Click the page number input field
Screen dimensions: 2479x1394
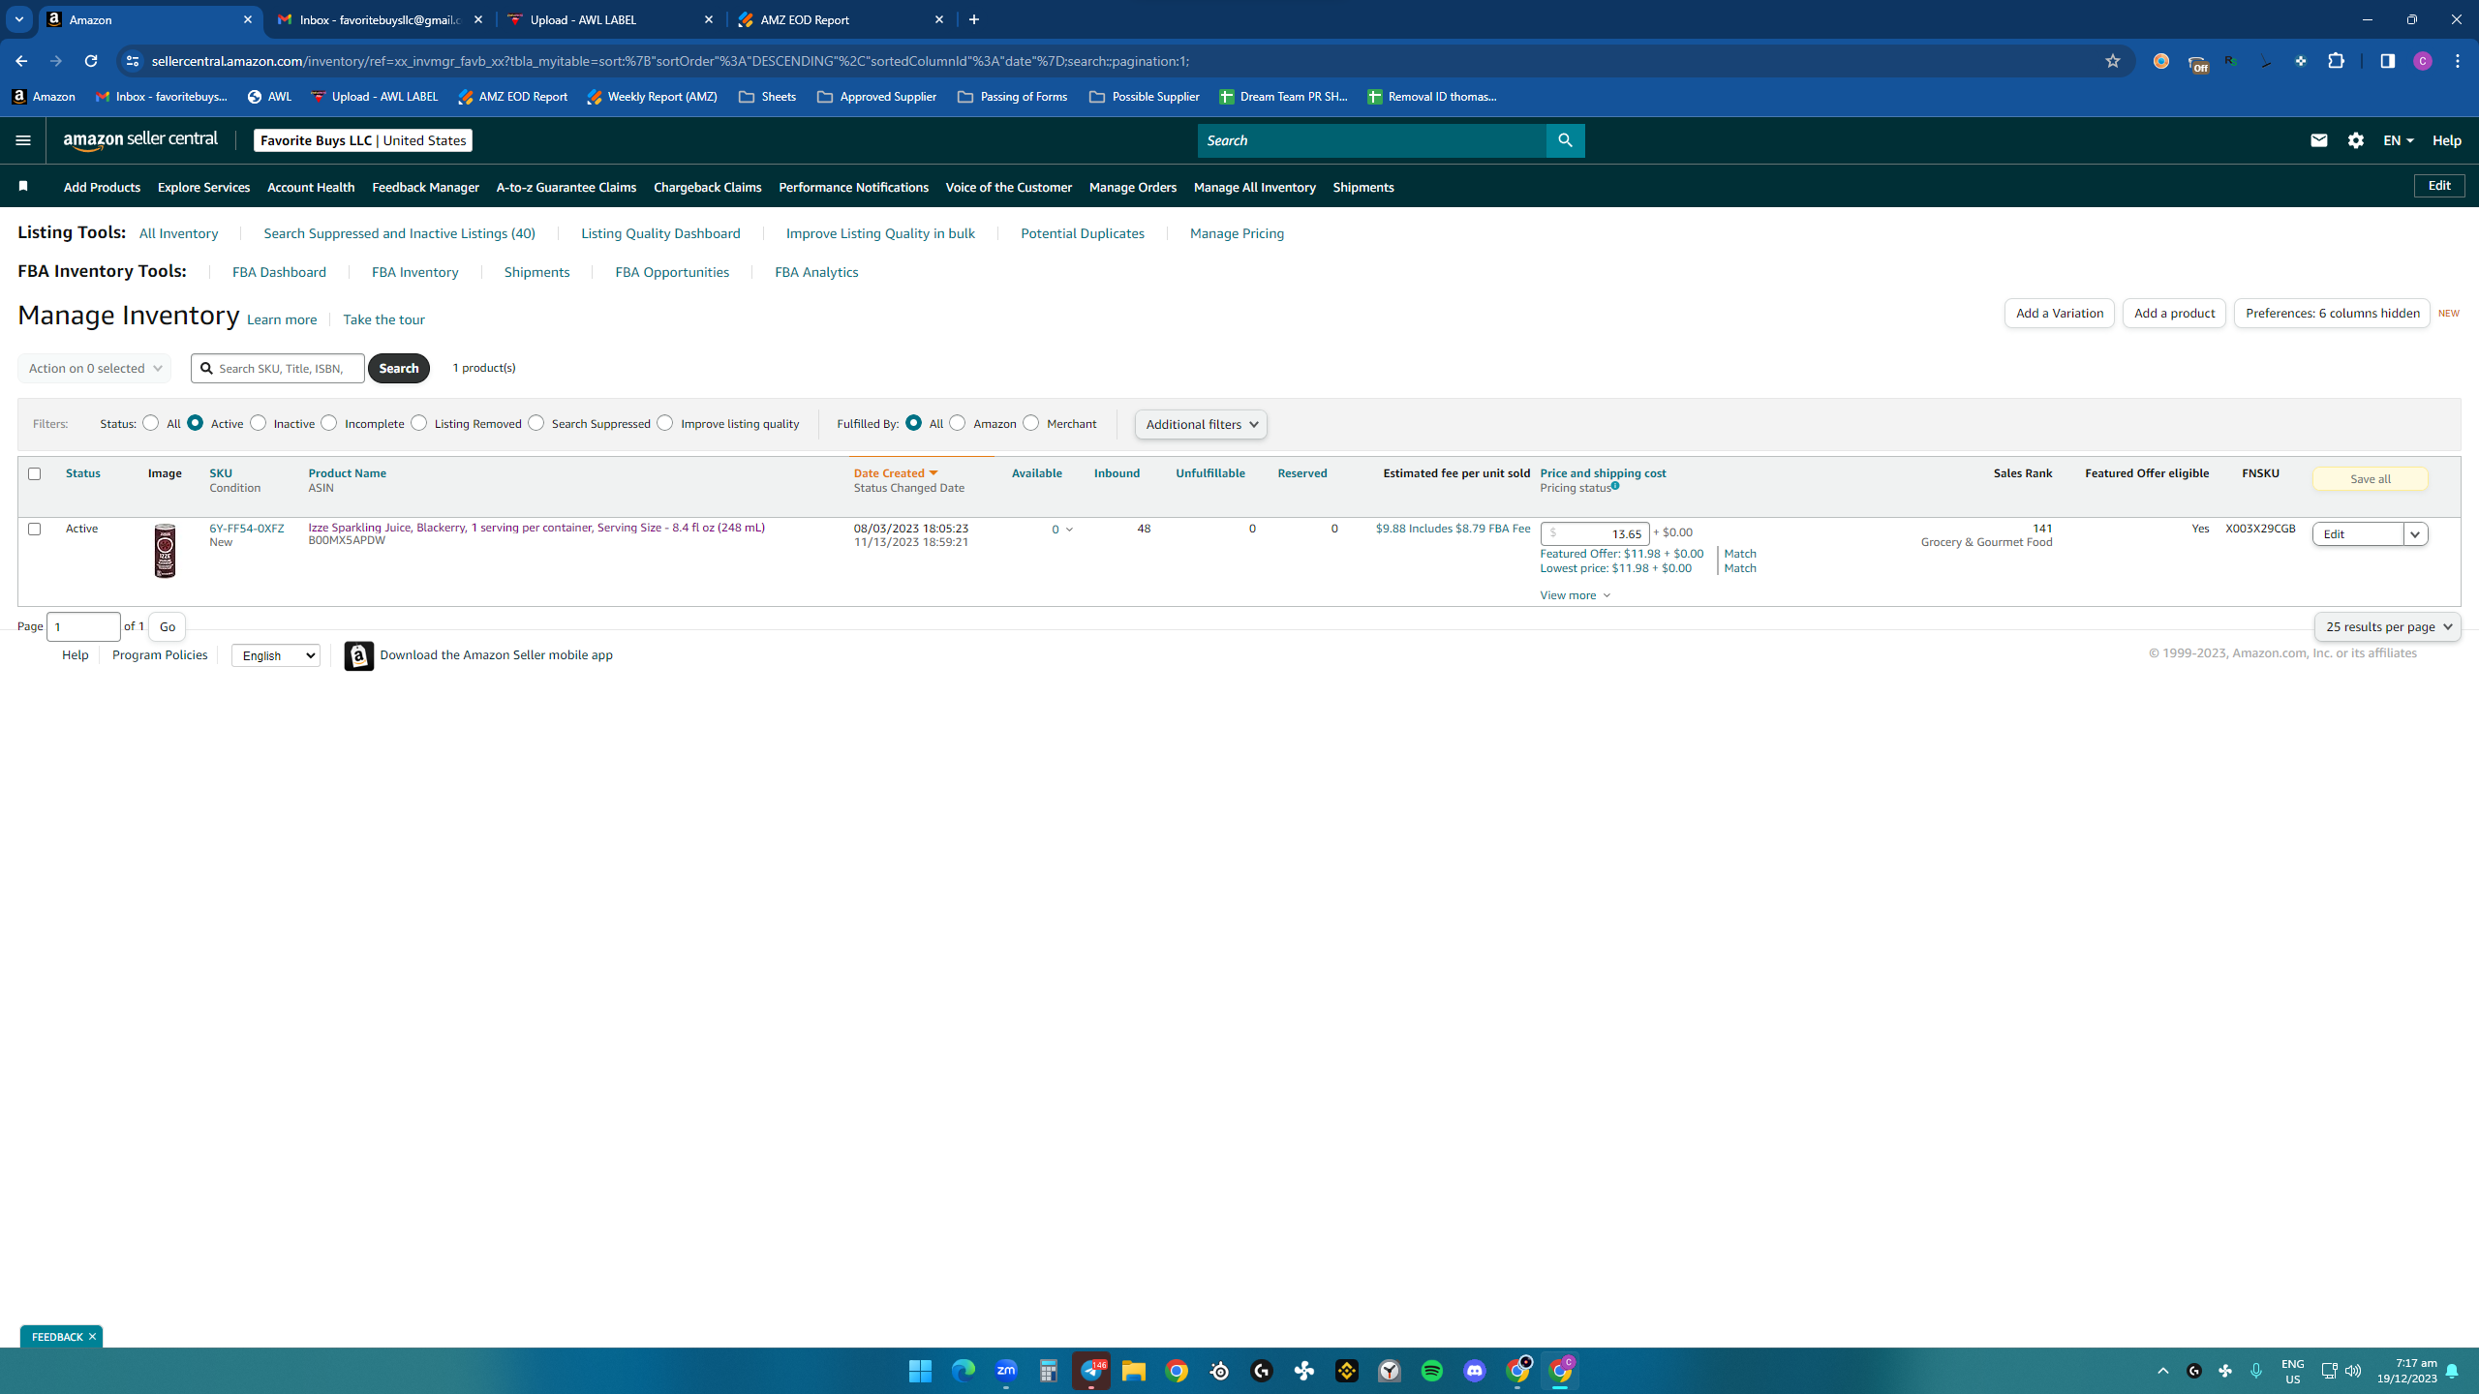coord(83,626)
